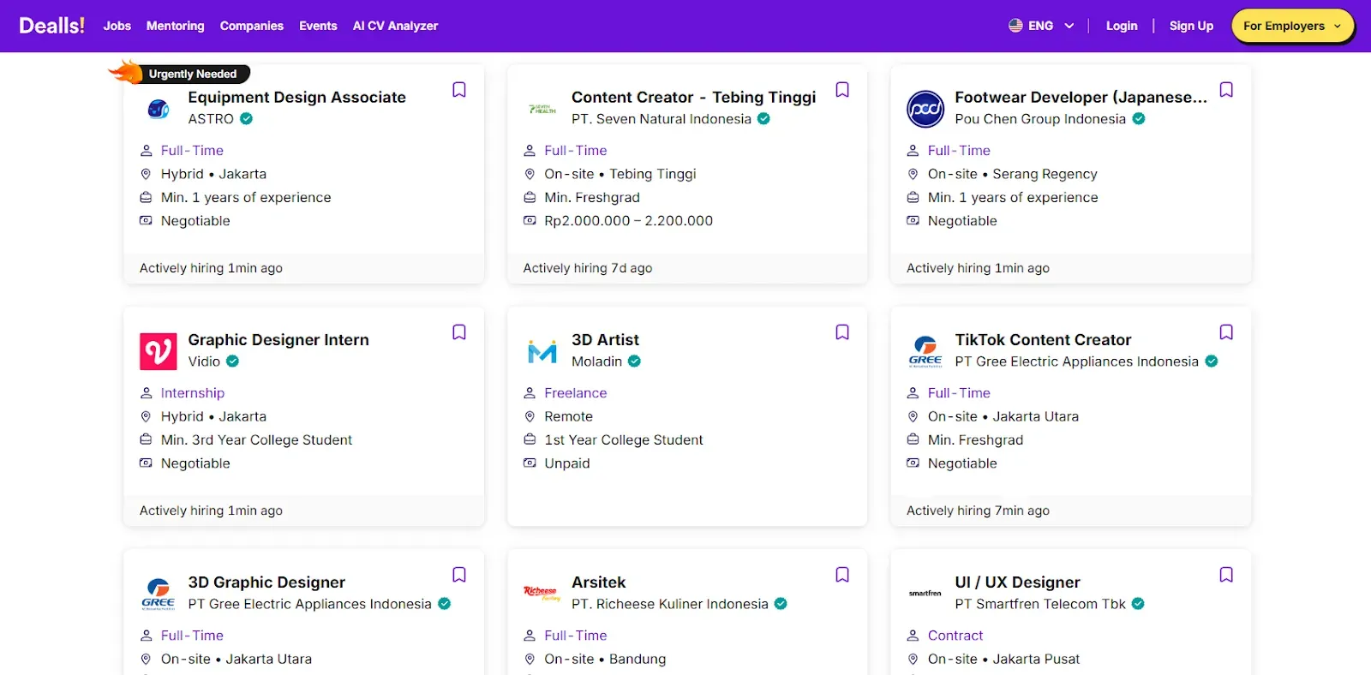Image resolution: width=1371 pixels, height=675 pixels.
Task: Open the ENG language dropdown
Action: [x=1041, y=26]
